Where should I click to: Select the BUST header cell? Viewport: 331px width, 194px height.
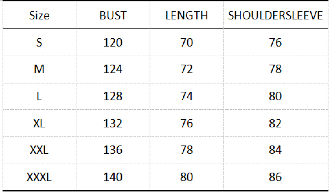tap(113, 15)
